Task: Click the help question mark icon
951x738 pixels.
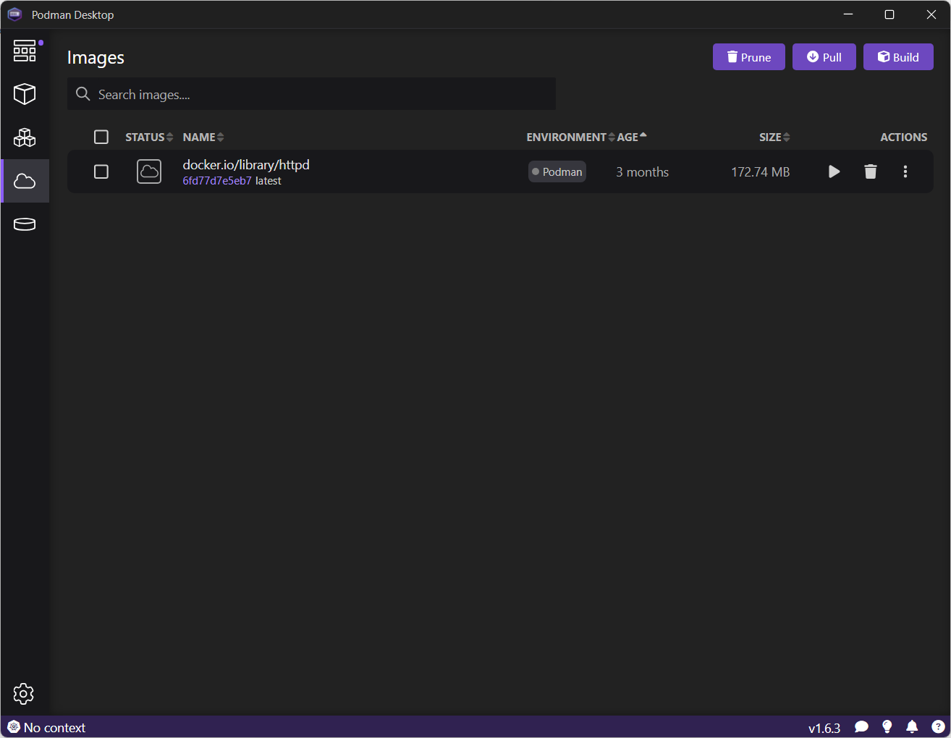Action: tap(938, 727)
